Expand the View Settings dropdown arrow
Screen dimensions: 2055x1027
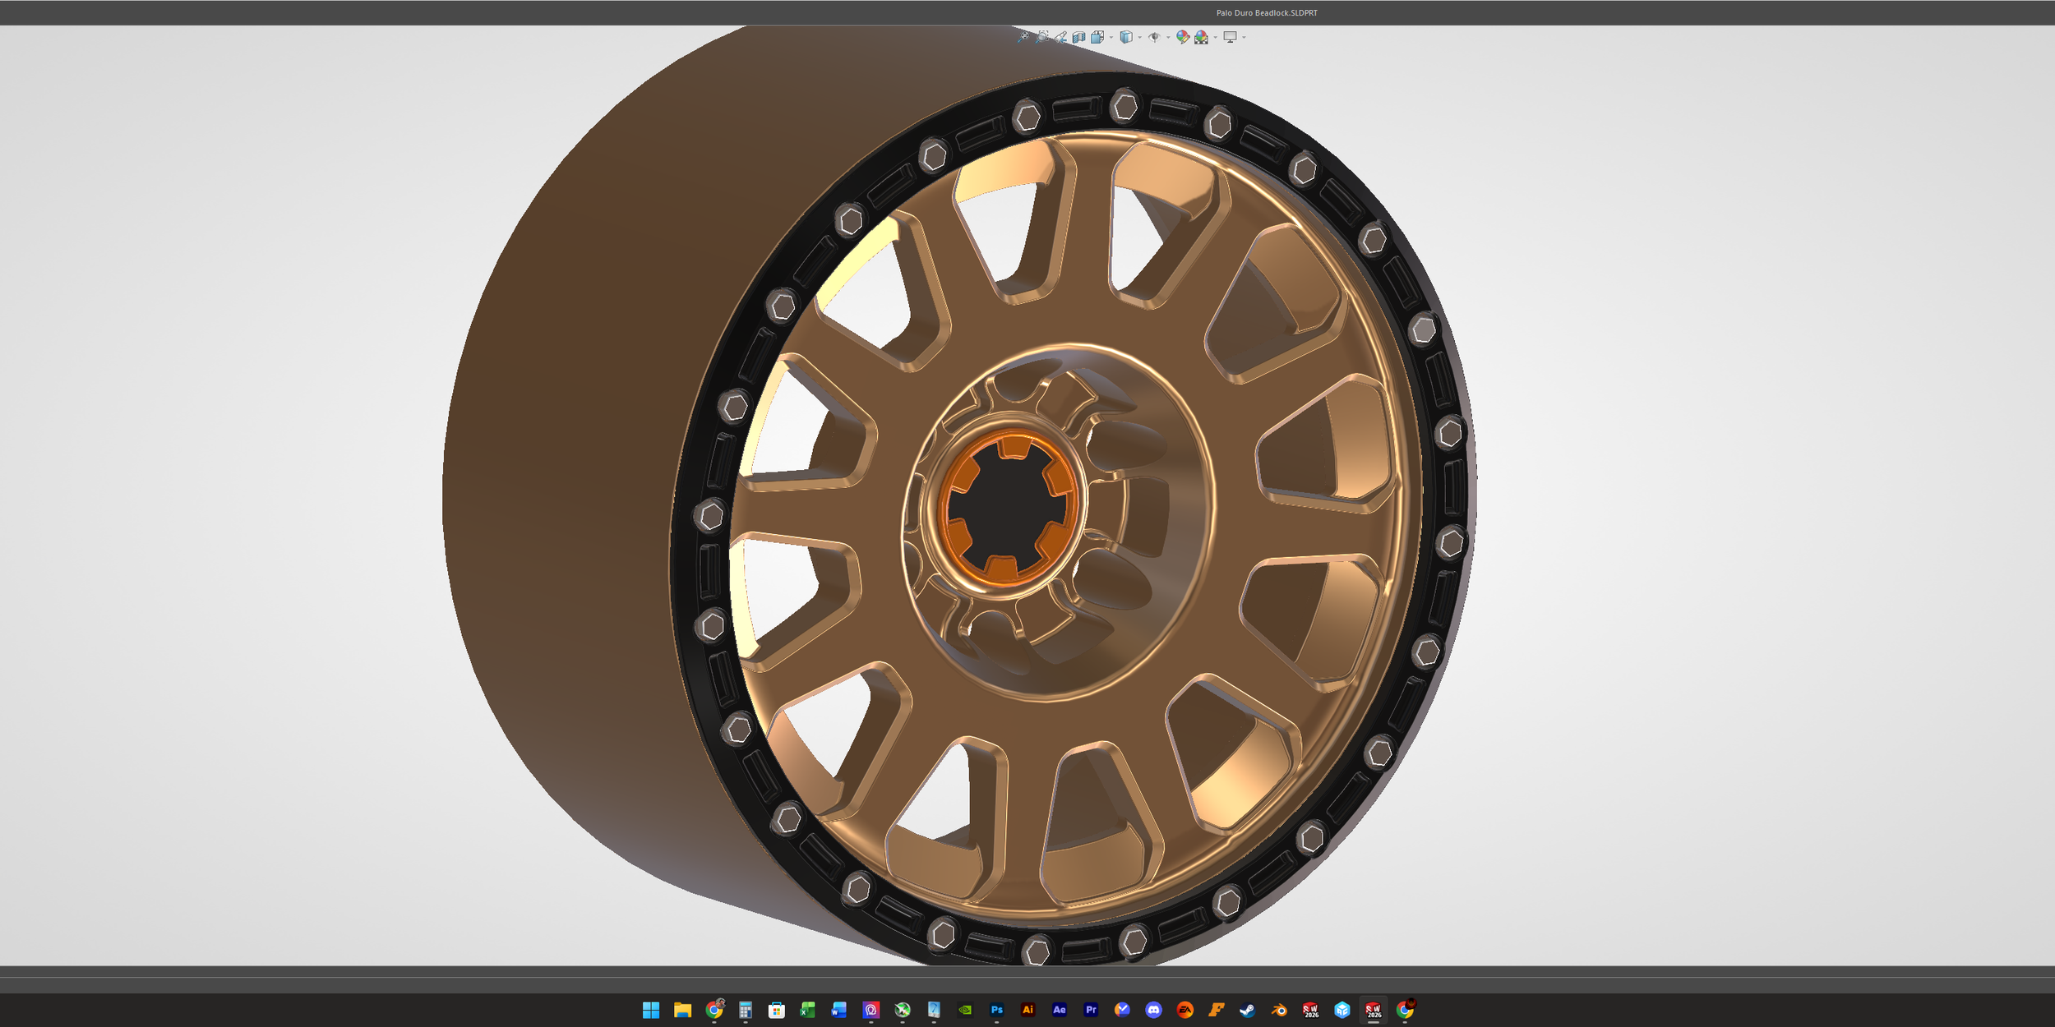1245,37
